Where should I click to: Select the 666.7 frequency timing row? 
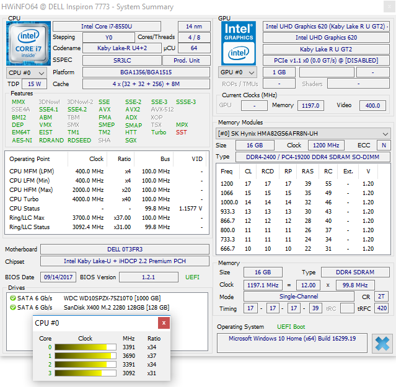303,249
